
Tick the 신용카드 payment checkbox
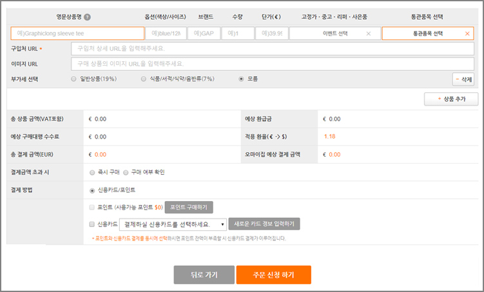pyautogui.click(x=93, y=224)
